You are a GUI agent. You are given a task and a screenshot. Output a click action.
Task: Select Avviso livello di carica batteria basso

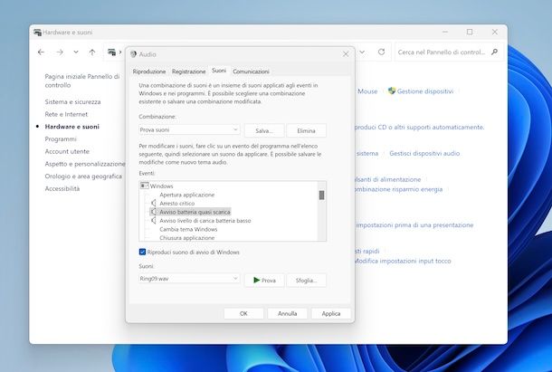coord(205,221)
